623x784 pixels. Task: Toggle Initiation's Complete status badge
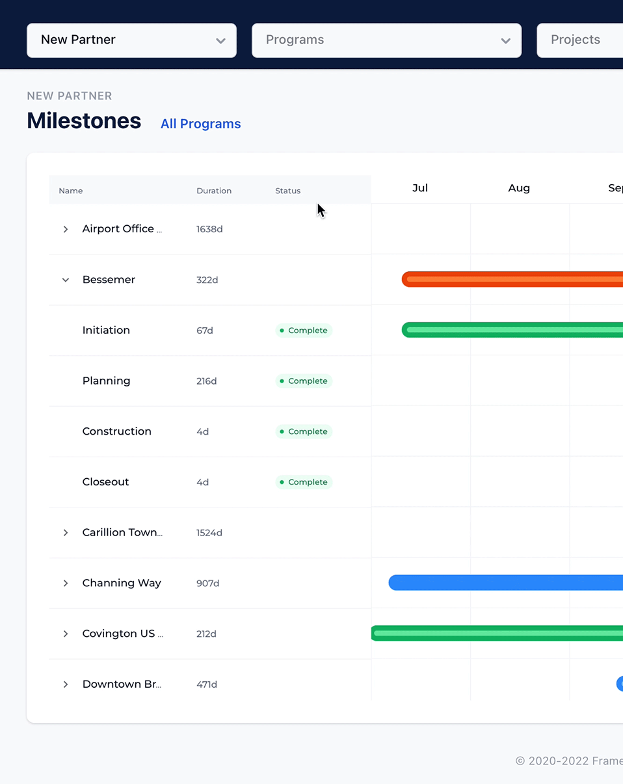click(303, 330)
